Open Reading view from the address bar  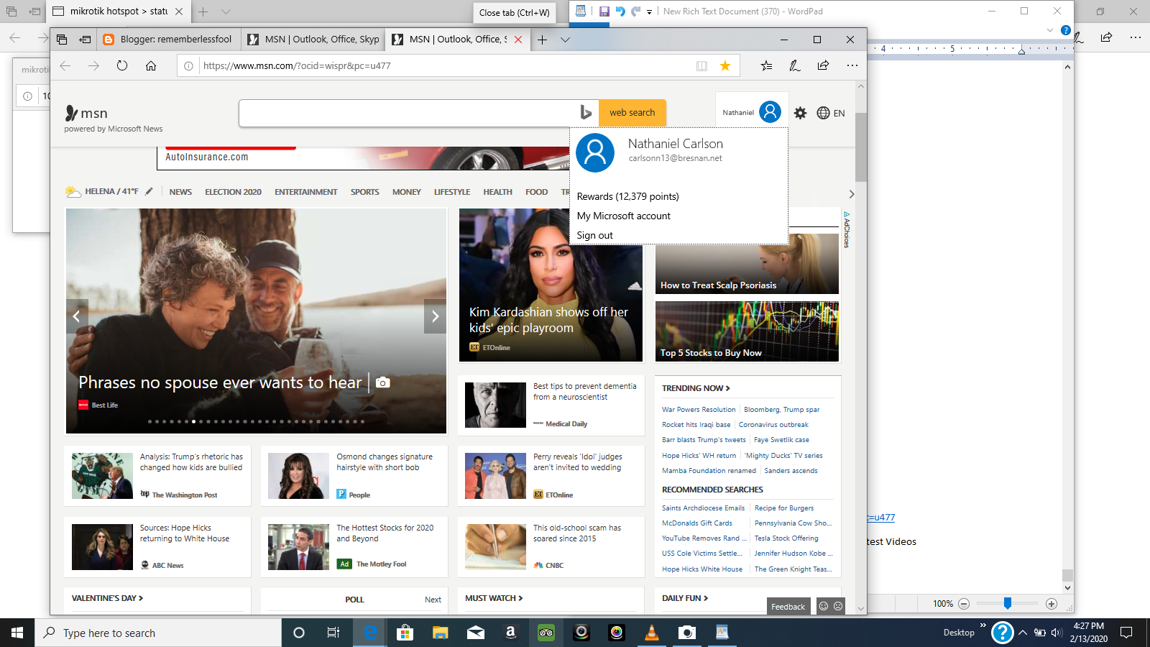tap(701, 66)
